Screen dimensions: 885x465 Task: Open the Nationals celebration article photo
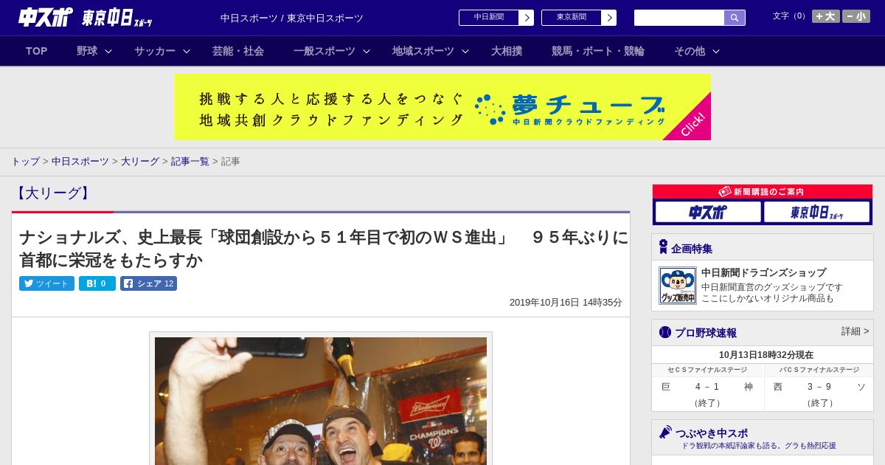(x=321, y=401)
